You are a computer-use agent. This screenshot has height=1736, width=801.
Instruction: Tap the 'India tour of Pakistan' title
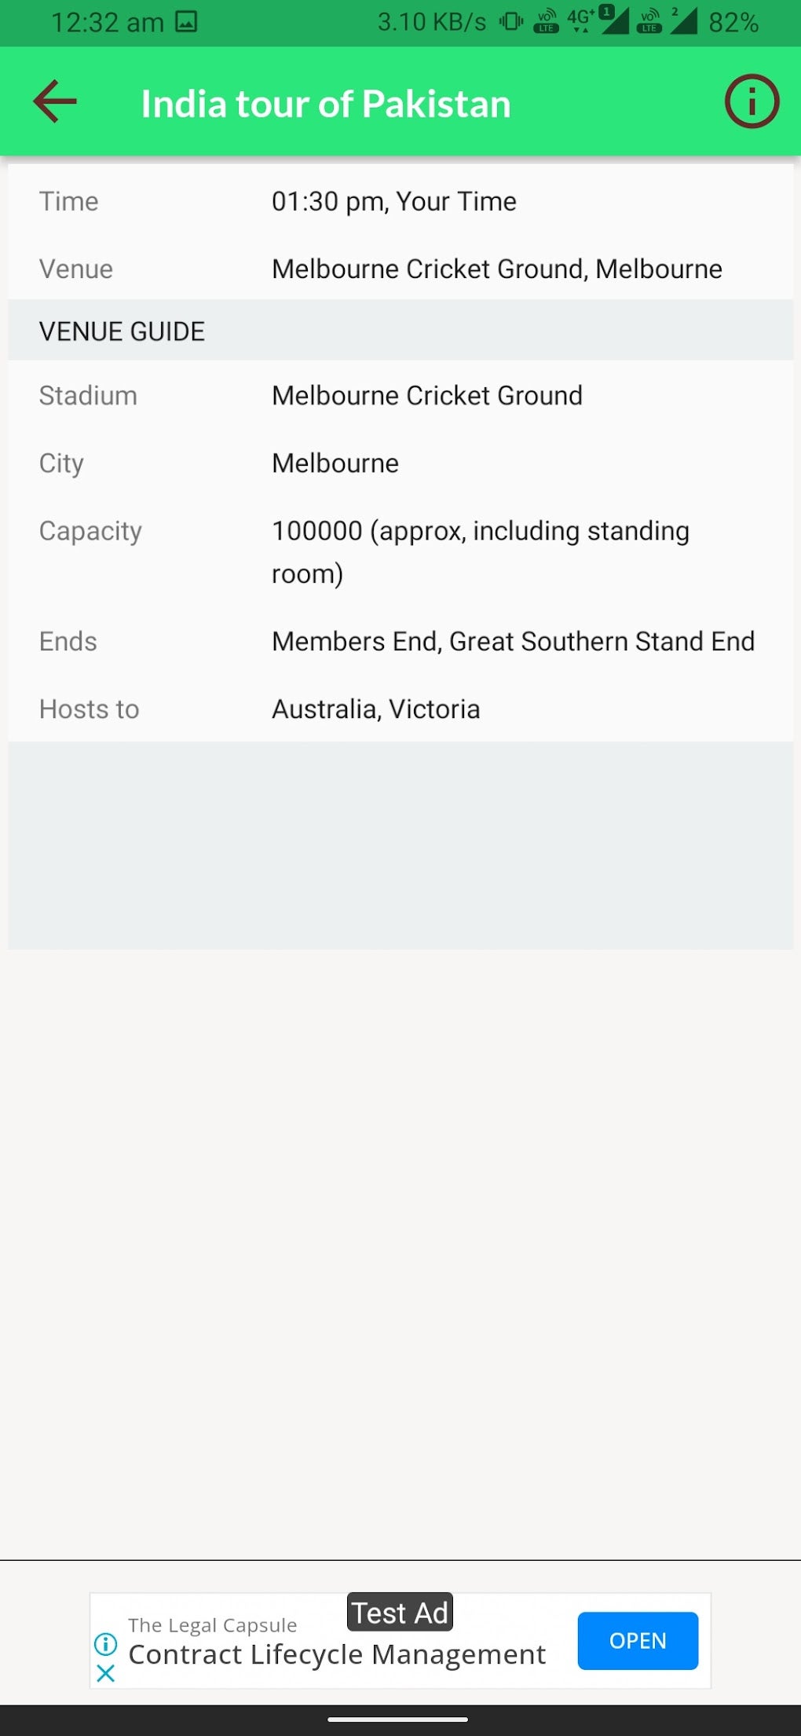(x=326, y=104)
